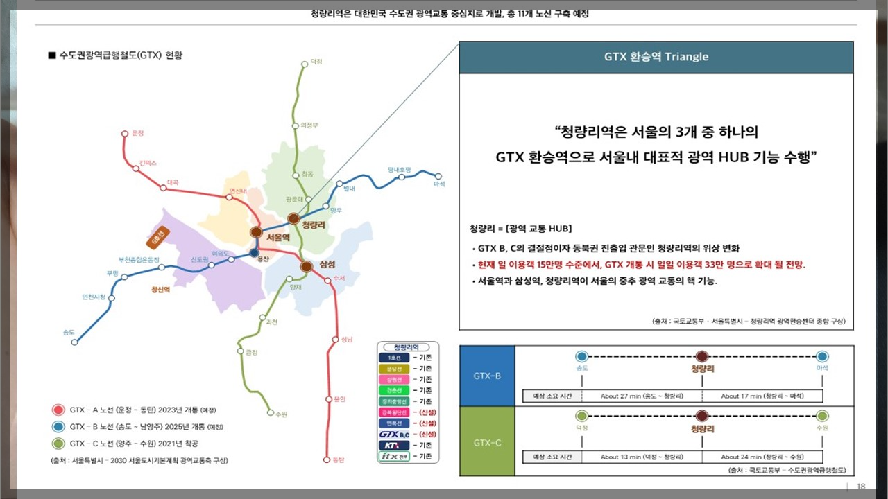Click 'About 17 min (청량리 ~ 마석)' cell
This screenshot has height=499, width=888.
(762, 396)
